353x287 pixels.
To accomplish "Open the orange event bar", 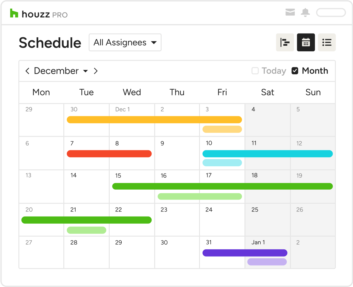I will 154,120.
